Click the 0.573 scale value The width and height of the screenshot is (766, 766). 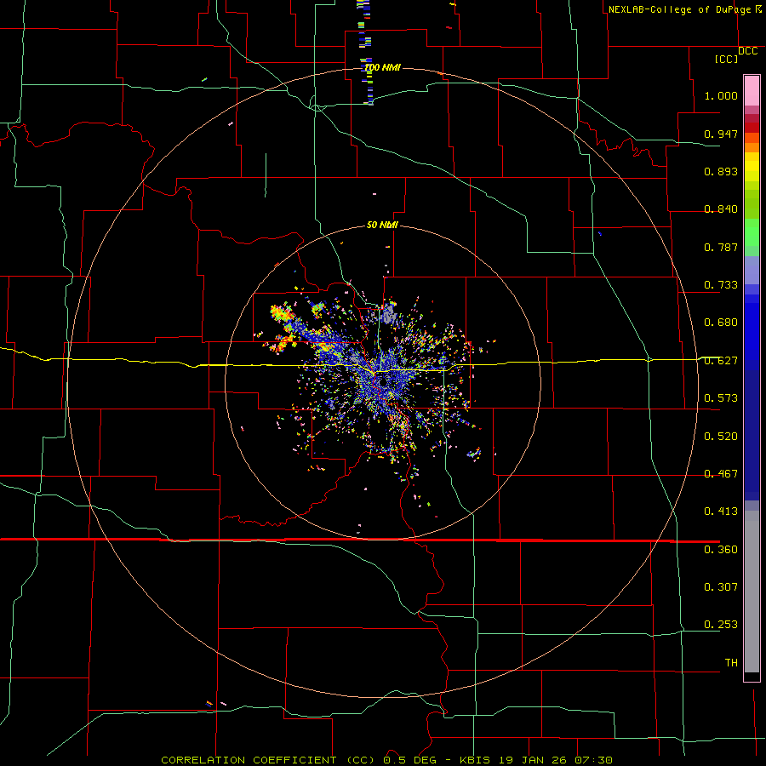[721, 398]
